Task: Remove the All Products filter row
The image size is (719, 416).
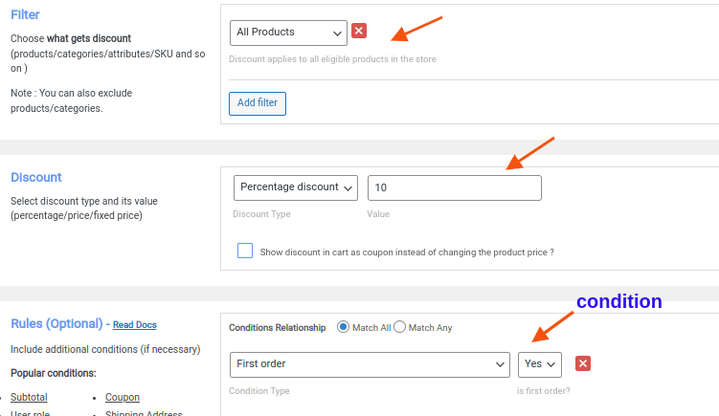Action: 359,32
